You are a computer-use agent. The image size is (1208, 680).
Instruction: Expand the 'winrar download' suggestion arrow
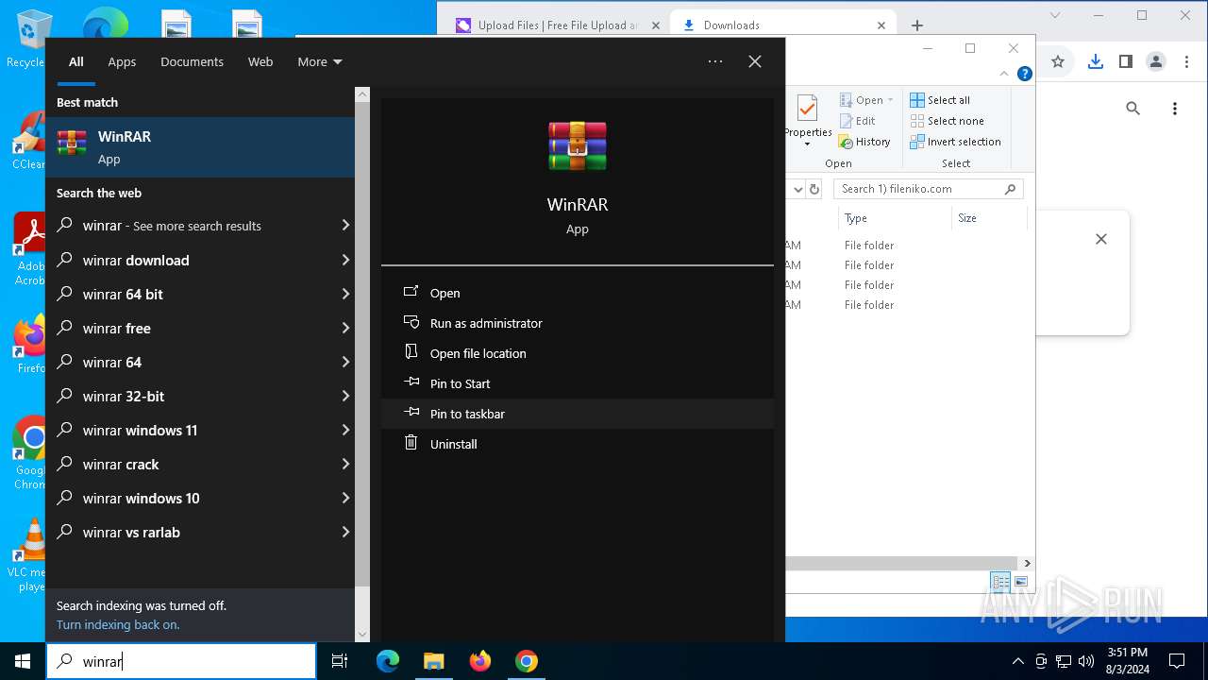(345, 260)
